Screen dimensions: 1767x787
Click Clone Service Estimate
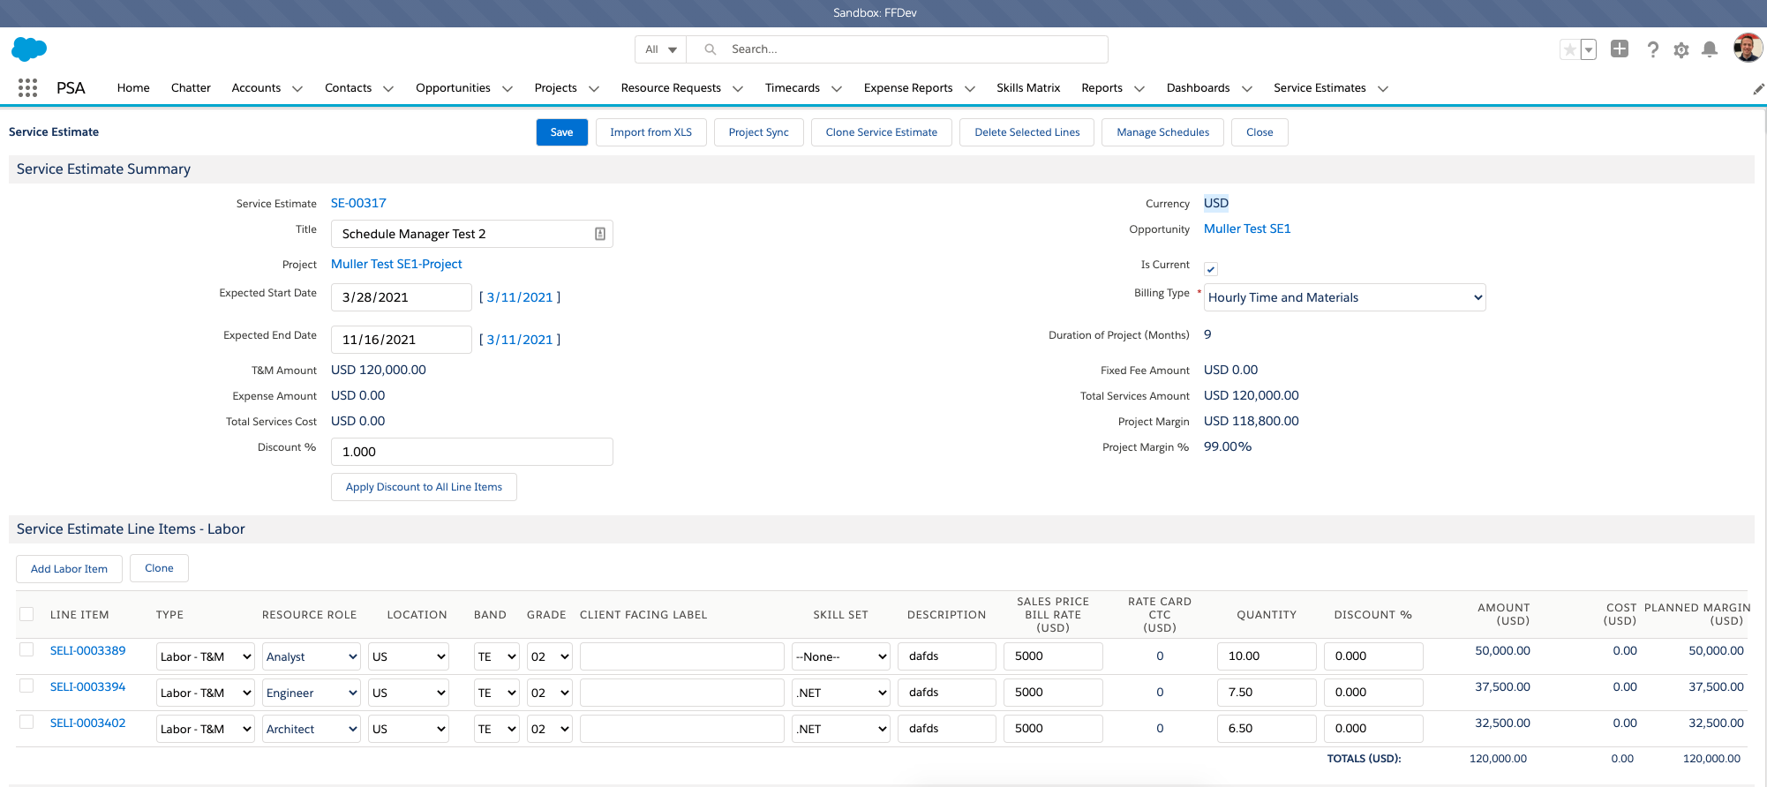pos(882,132)
